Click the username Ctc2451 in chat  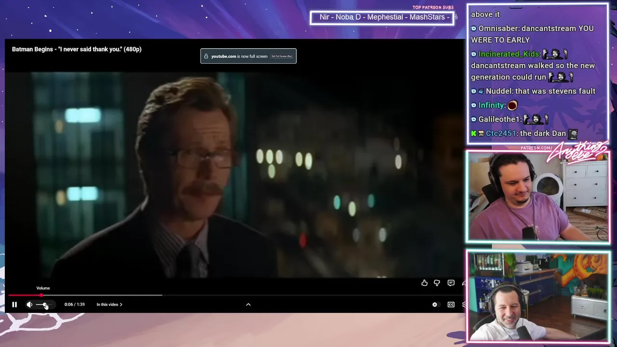(x=501, y=133)
